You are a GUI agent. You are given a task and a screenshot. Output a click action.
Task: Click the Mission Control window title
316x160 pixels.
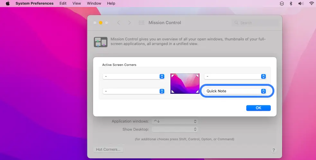pyautogui.click(x=165, y=23)
